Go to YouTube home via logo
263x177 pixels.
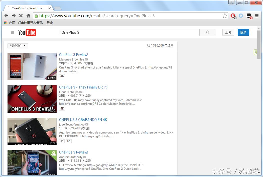(27, 32)
